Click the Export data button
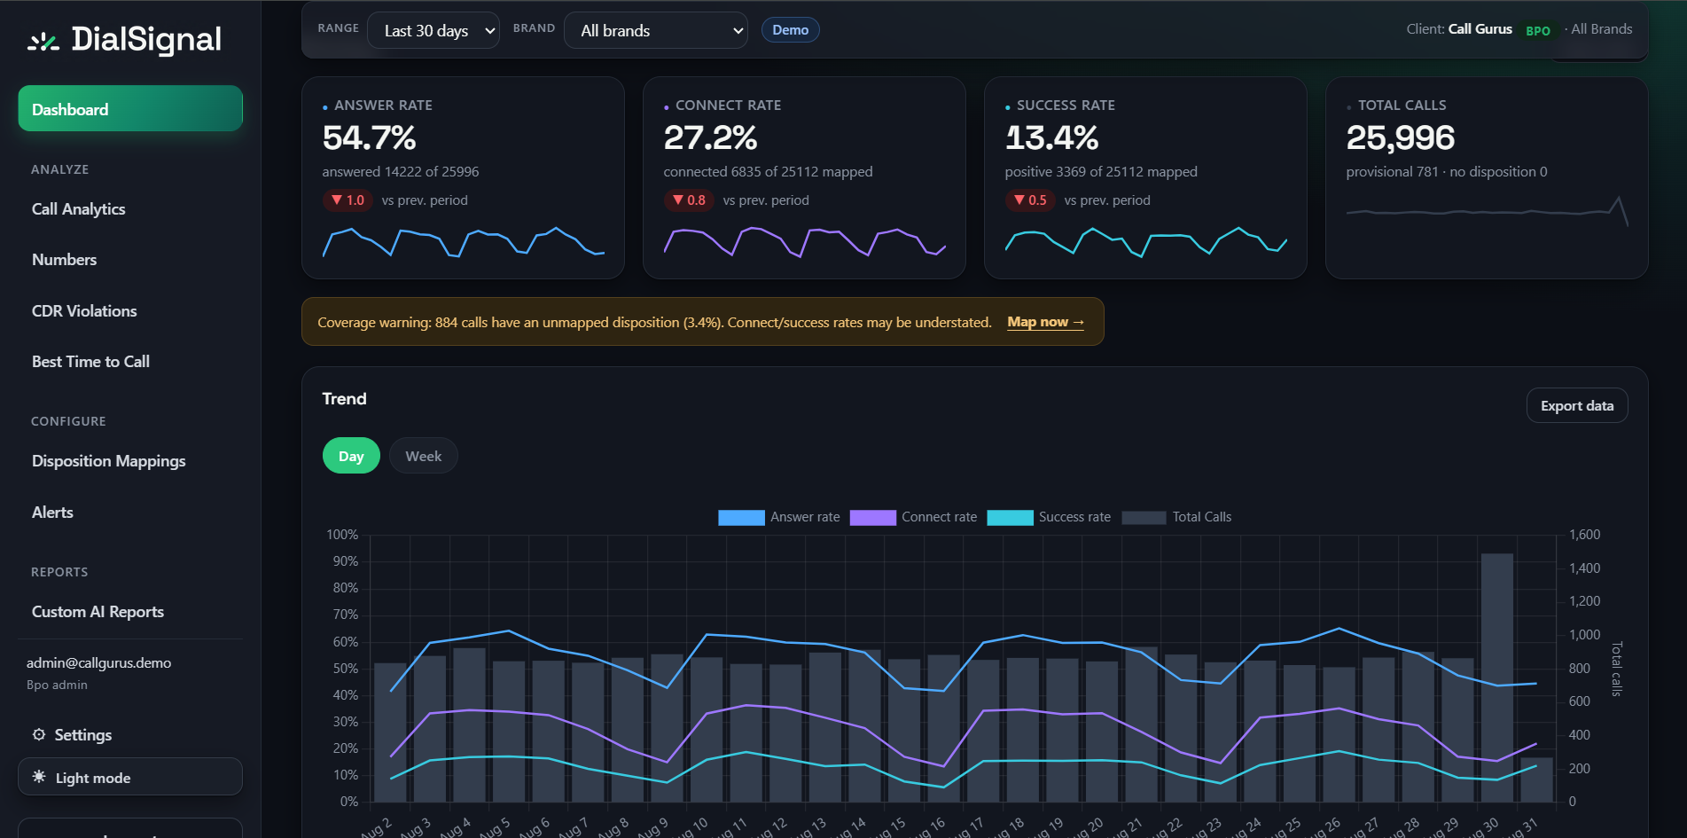 tap(1577, 405)
